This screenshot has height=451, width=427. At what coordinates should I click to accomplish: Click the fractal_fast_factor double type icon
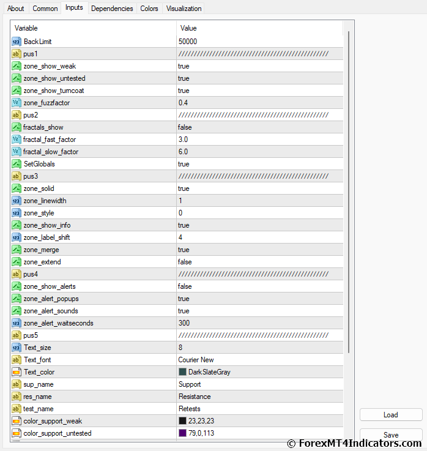coord(17,140)
